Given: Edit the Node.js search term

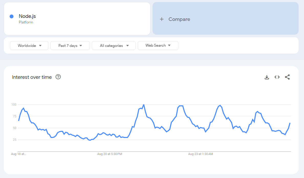Looking at the screenshot, I should click(x=27, y=16).
